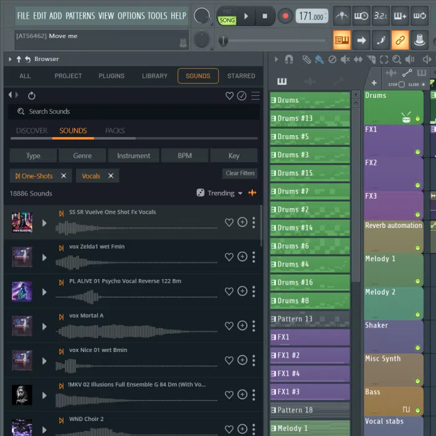
Task: Click the orange waveform icon next to Trending
Action: point(252,192)
